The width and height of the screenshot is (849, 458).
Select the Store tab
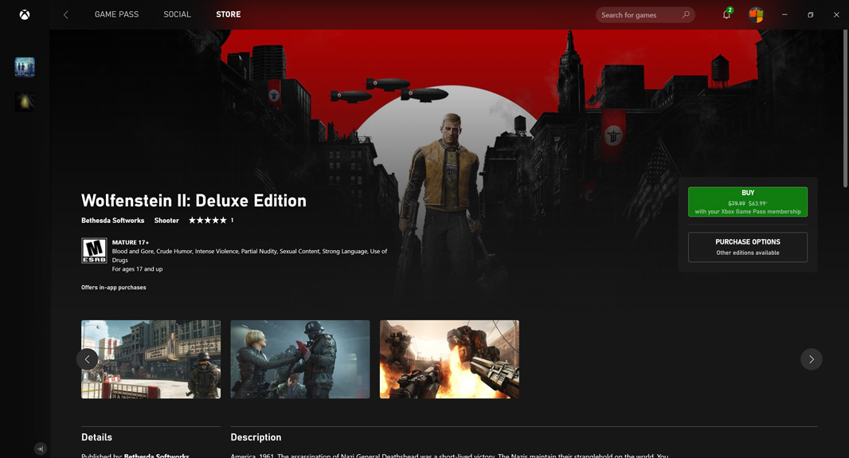pyautogui.click(x=228, y=14)
